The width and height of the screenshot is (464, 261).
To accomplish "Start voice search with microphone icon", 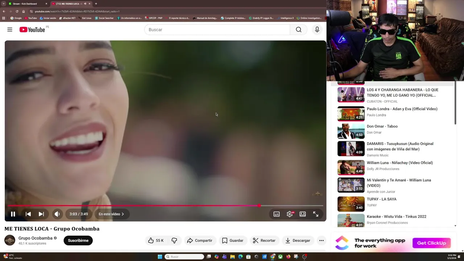I will (317, 30).
